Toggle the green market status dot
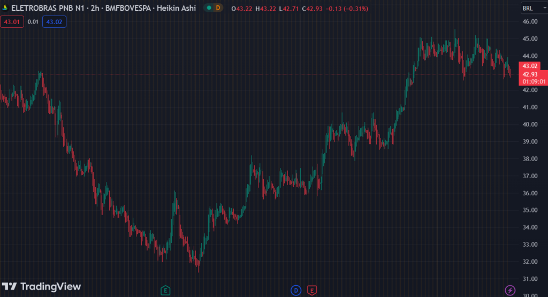548x297 pixels. [x=209, y=7]
